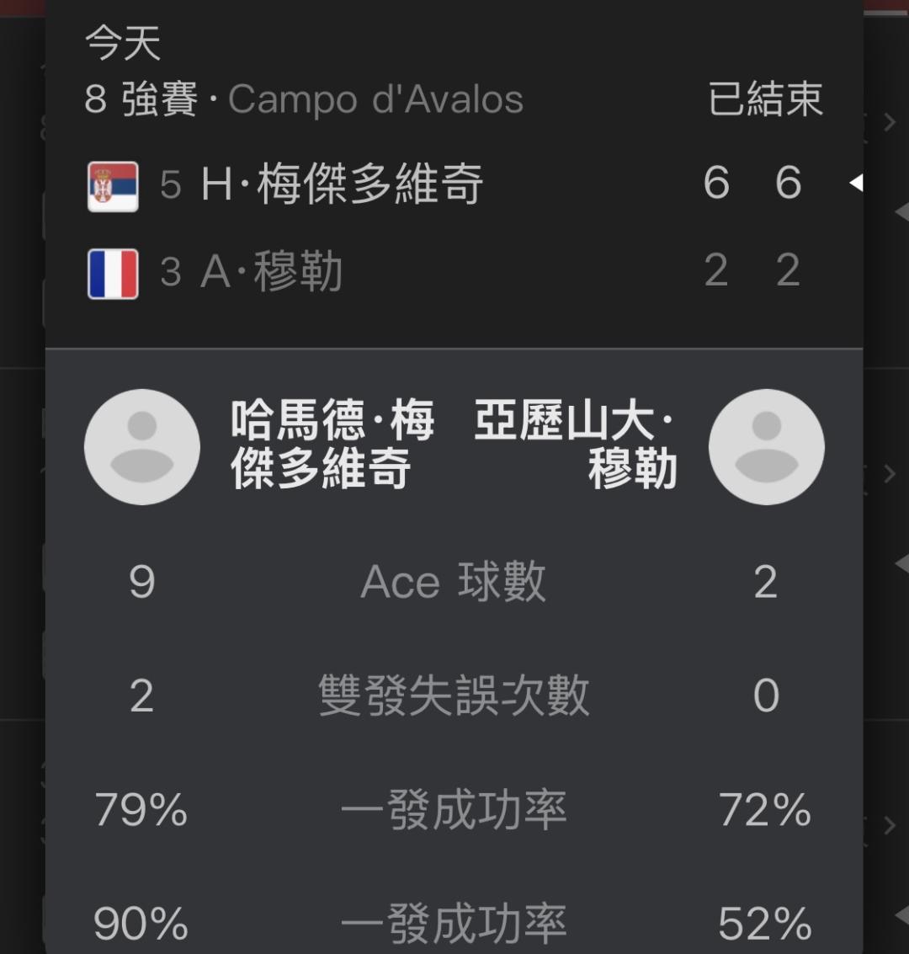Screen dimensions: 909x954
Task: Select the Ace 球數 stat row label
Action: pyautogui.click(x=454, y=582)
